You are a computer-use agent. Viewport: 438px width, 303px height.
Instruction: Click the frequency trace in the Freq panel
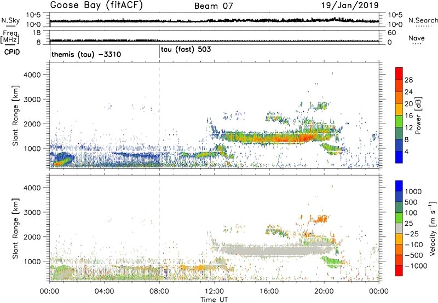coord(214,40)
